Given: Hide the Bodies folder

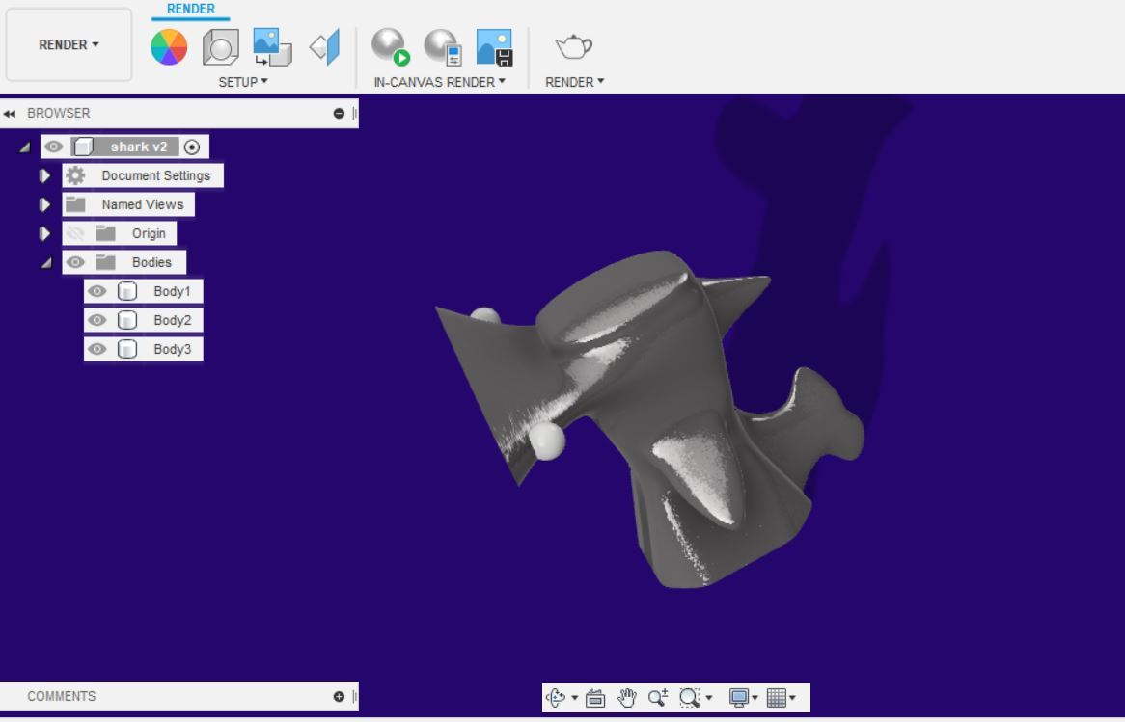Looking at the screenshot, I should [x=75, y=262].
